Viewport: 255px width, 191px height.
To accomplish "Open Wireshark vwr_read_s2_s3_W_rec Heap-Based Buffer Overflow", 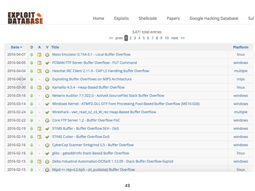I will point(104,112).
